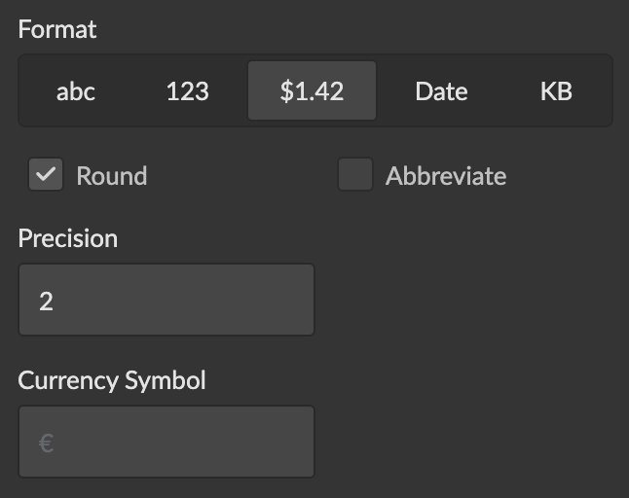This screenshot has height=498, width=629.
Task: Choose the $1.42 currency format
Action: pos(312,91)
